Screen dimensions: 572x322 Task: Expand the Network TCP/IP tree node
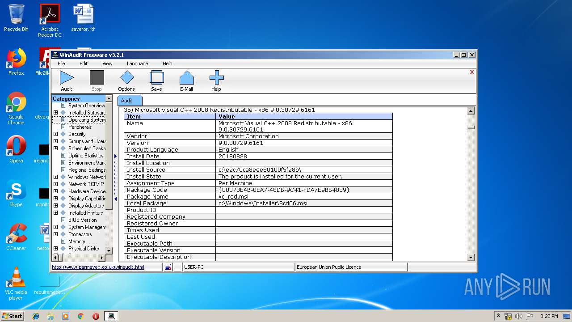click(x=55, y=184)
